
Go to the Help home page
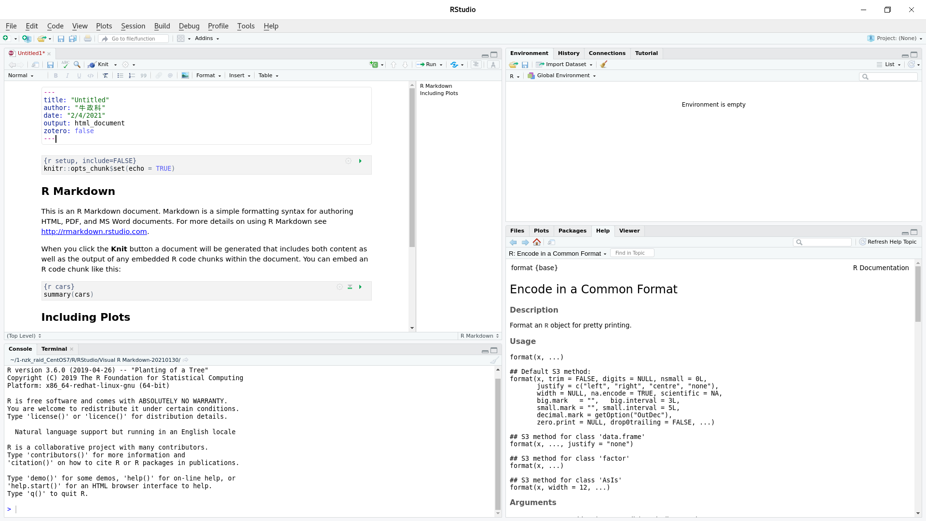(x=537, y=242)
